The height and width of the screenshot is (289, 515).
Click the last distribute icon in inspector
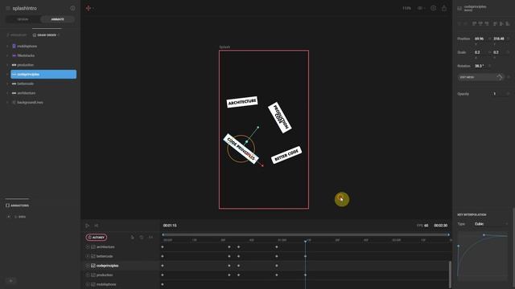(x=508, y=23)
